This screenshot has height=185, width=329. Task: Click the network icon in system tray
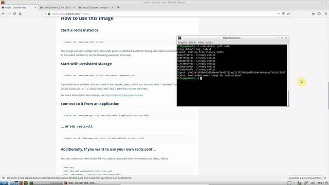pos(306,183)
